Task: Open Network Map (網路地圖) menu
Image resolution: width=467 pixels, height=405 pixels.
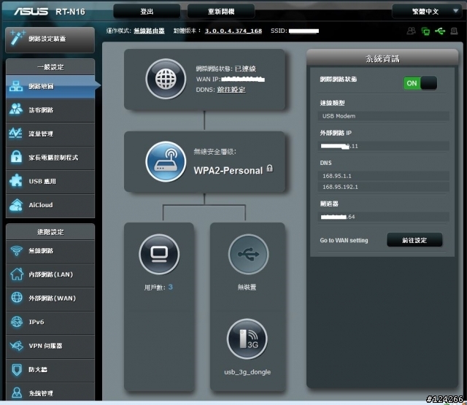Action: pos(50,86)
